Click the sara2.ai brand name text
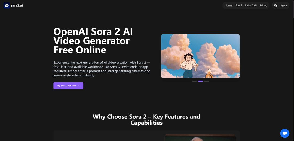The height and width of the screenshot is (141, 294). pos(17,5)
